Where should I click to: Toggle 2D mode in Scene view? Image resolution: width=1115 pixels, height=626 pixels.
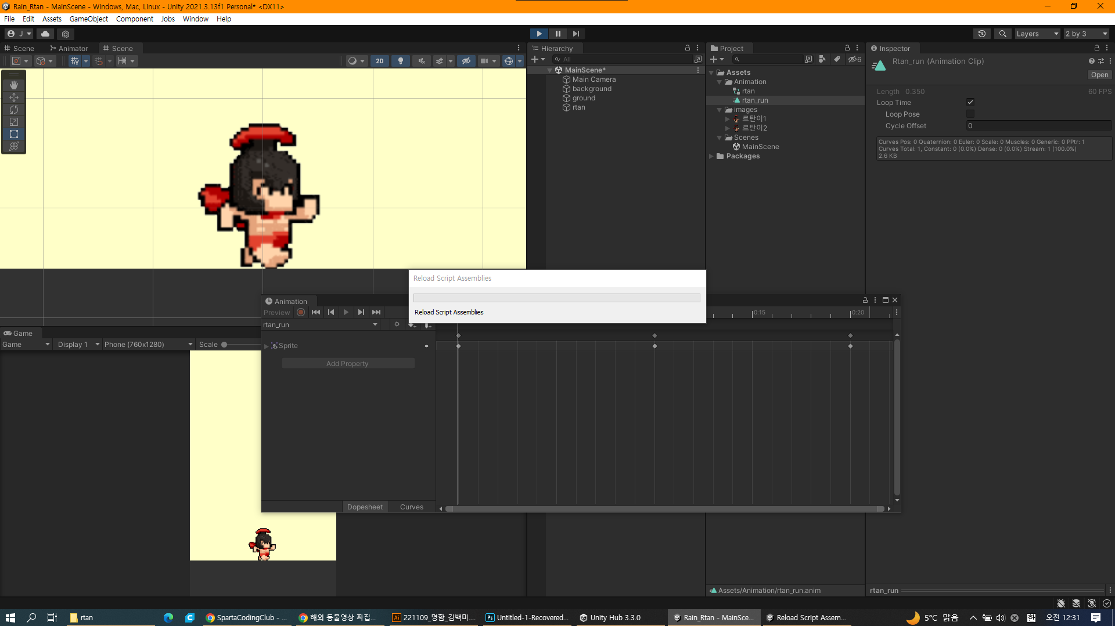tap(380, 61)
